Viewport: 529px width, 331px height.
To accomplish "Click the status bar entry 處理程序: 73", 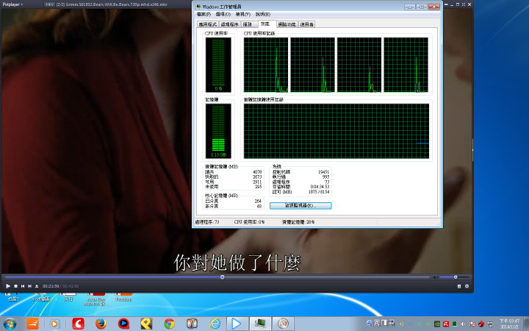I will (x=206, y=222).
